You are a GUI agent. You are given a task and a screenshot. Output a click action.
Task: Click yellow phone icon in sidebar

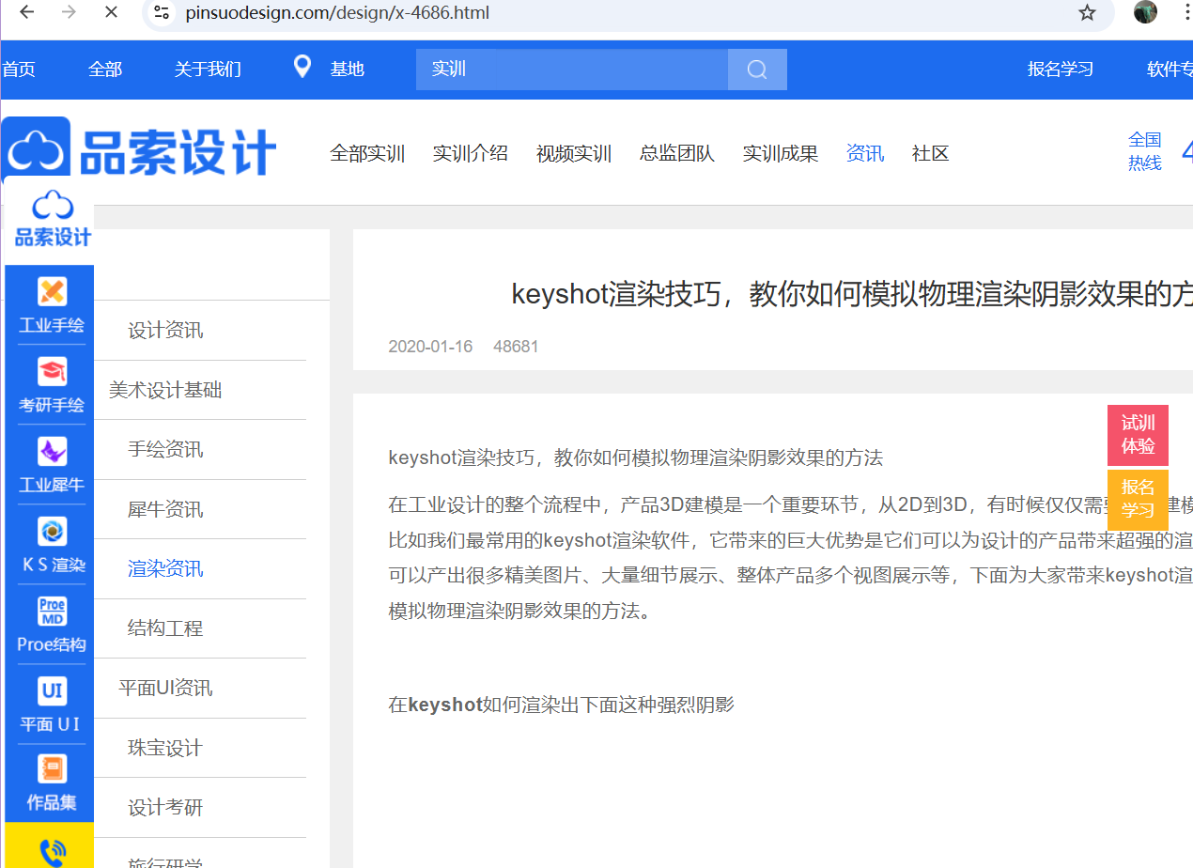pyautogui.click(x=53, y=851)
